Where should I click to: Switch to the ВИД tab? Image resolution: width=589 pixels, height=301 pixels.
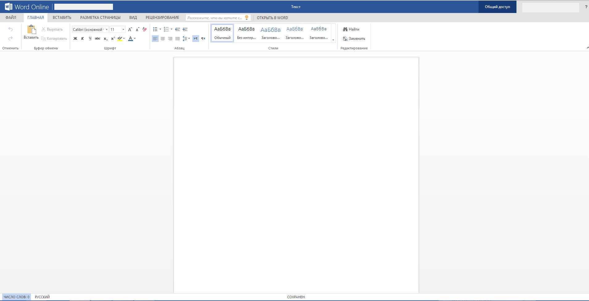(x=133, y=18)
